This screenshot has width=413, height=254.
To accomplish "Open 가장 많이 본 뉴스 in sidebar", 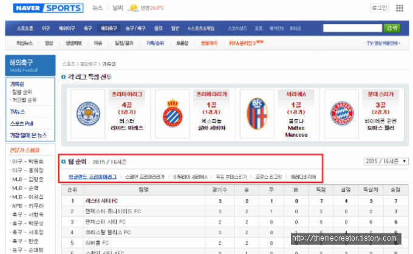I will click(29, 135).
